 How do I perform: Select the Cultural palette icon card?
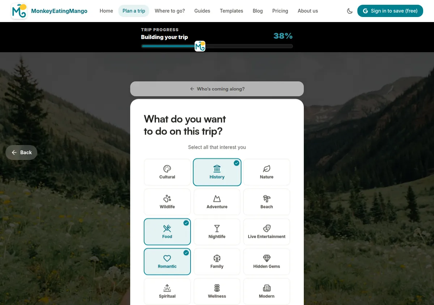pyautogui.click(x=167, y=172)
